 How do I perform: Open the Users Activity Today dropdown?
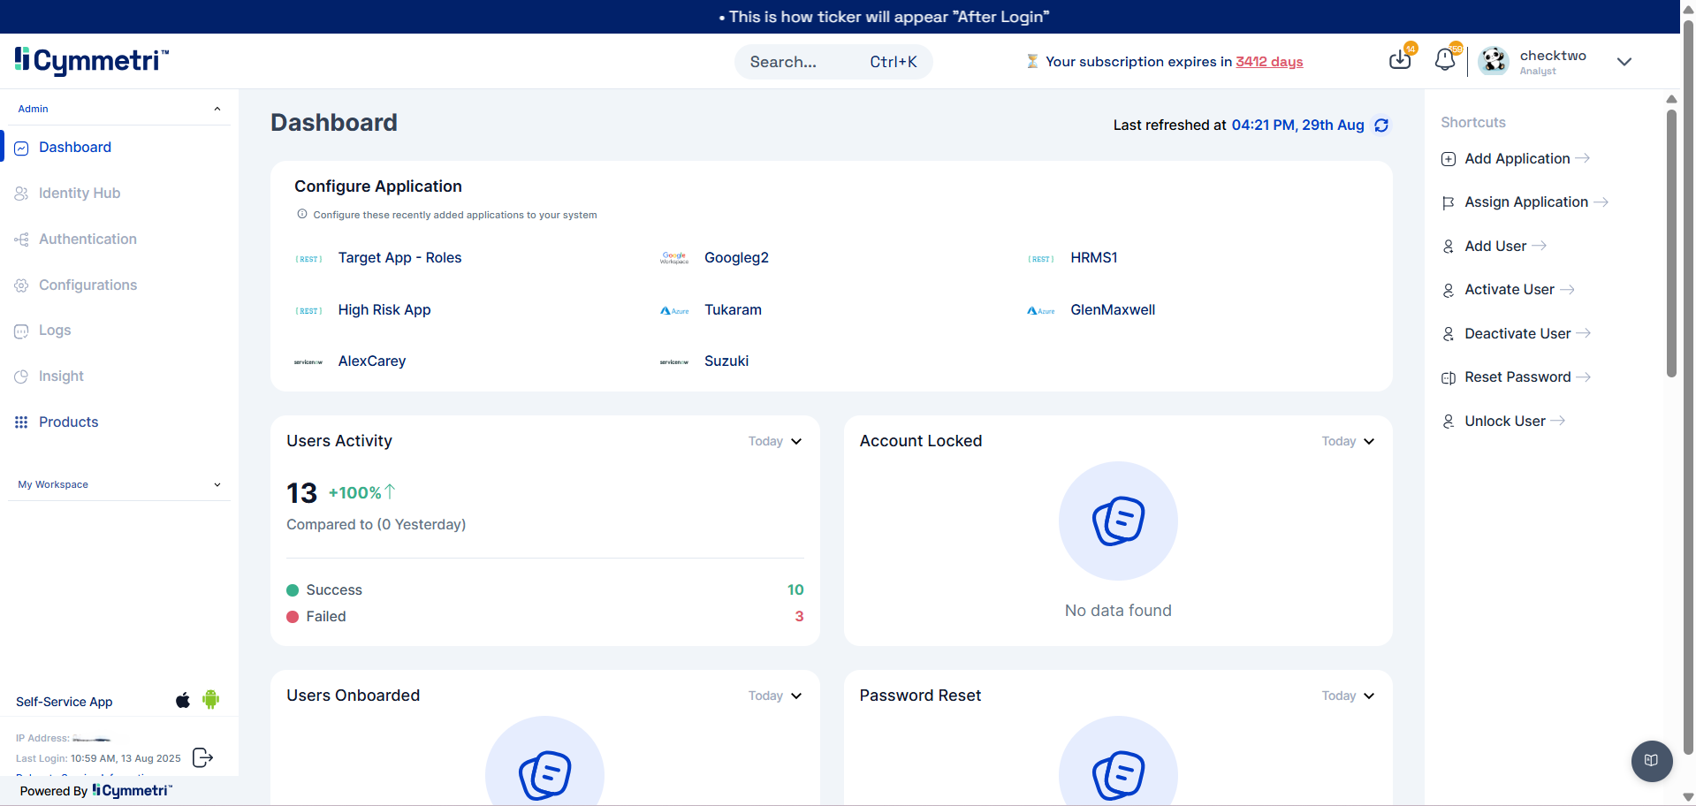(775, 441)
